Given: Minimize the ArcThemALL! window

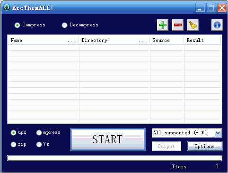Looking at the screenshot, I should coord(200,8).
